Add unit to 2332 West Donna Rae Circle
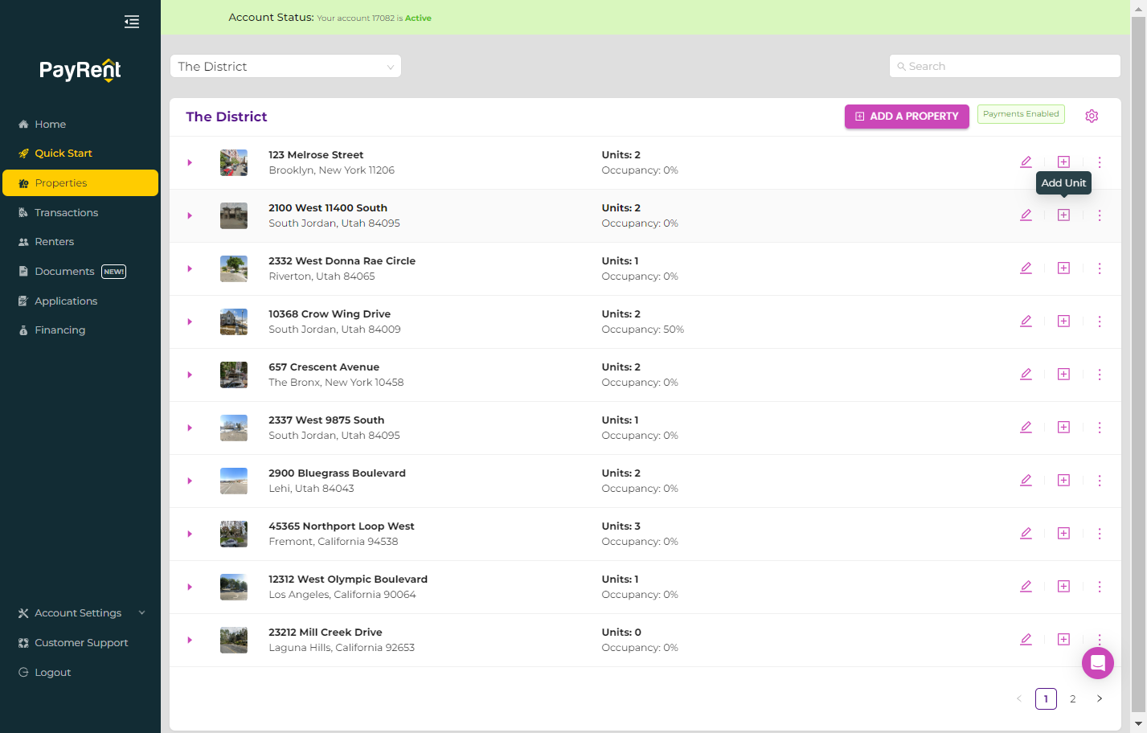The width and height of the screenshot is (1147, 733). point(1063,268)
